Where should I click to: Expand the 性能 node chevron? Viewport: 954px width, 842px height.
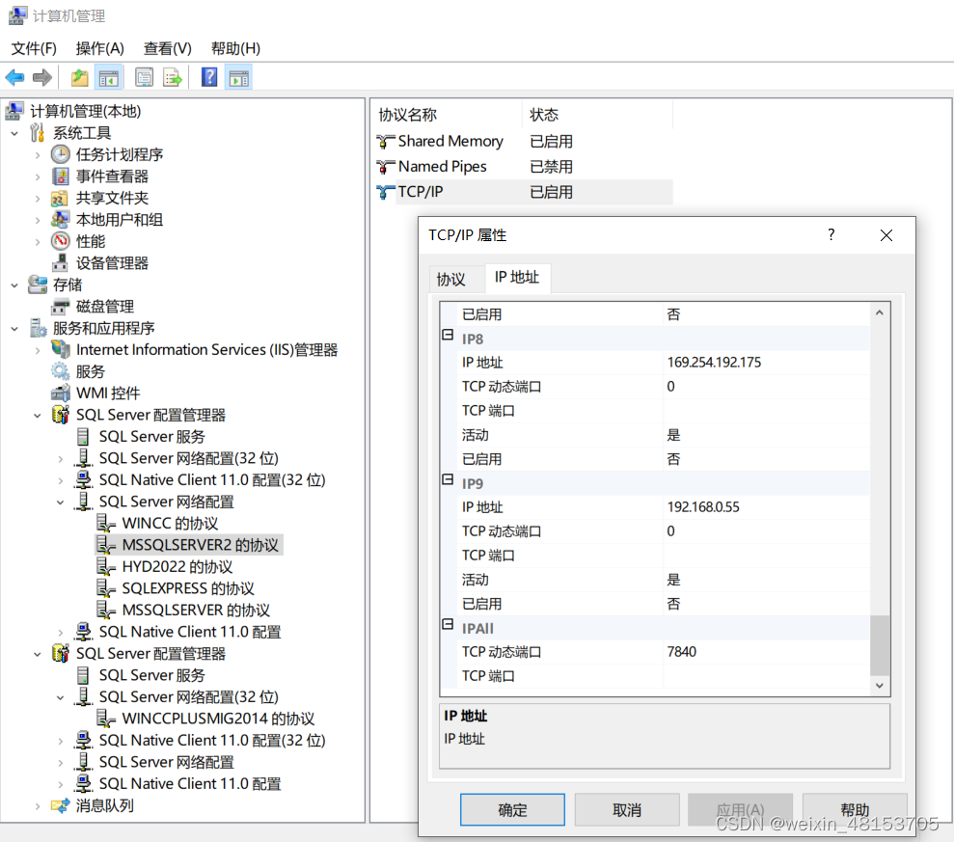click(38, 241)
